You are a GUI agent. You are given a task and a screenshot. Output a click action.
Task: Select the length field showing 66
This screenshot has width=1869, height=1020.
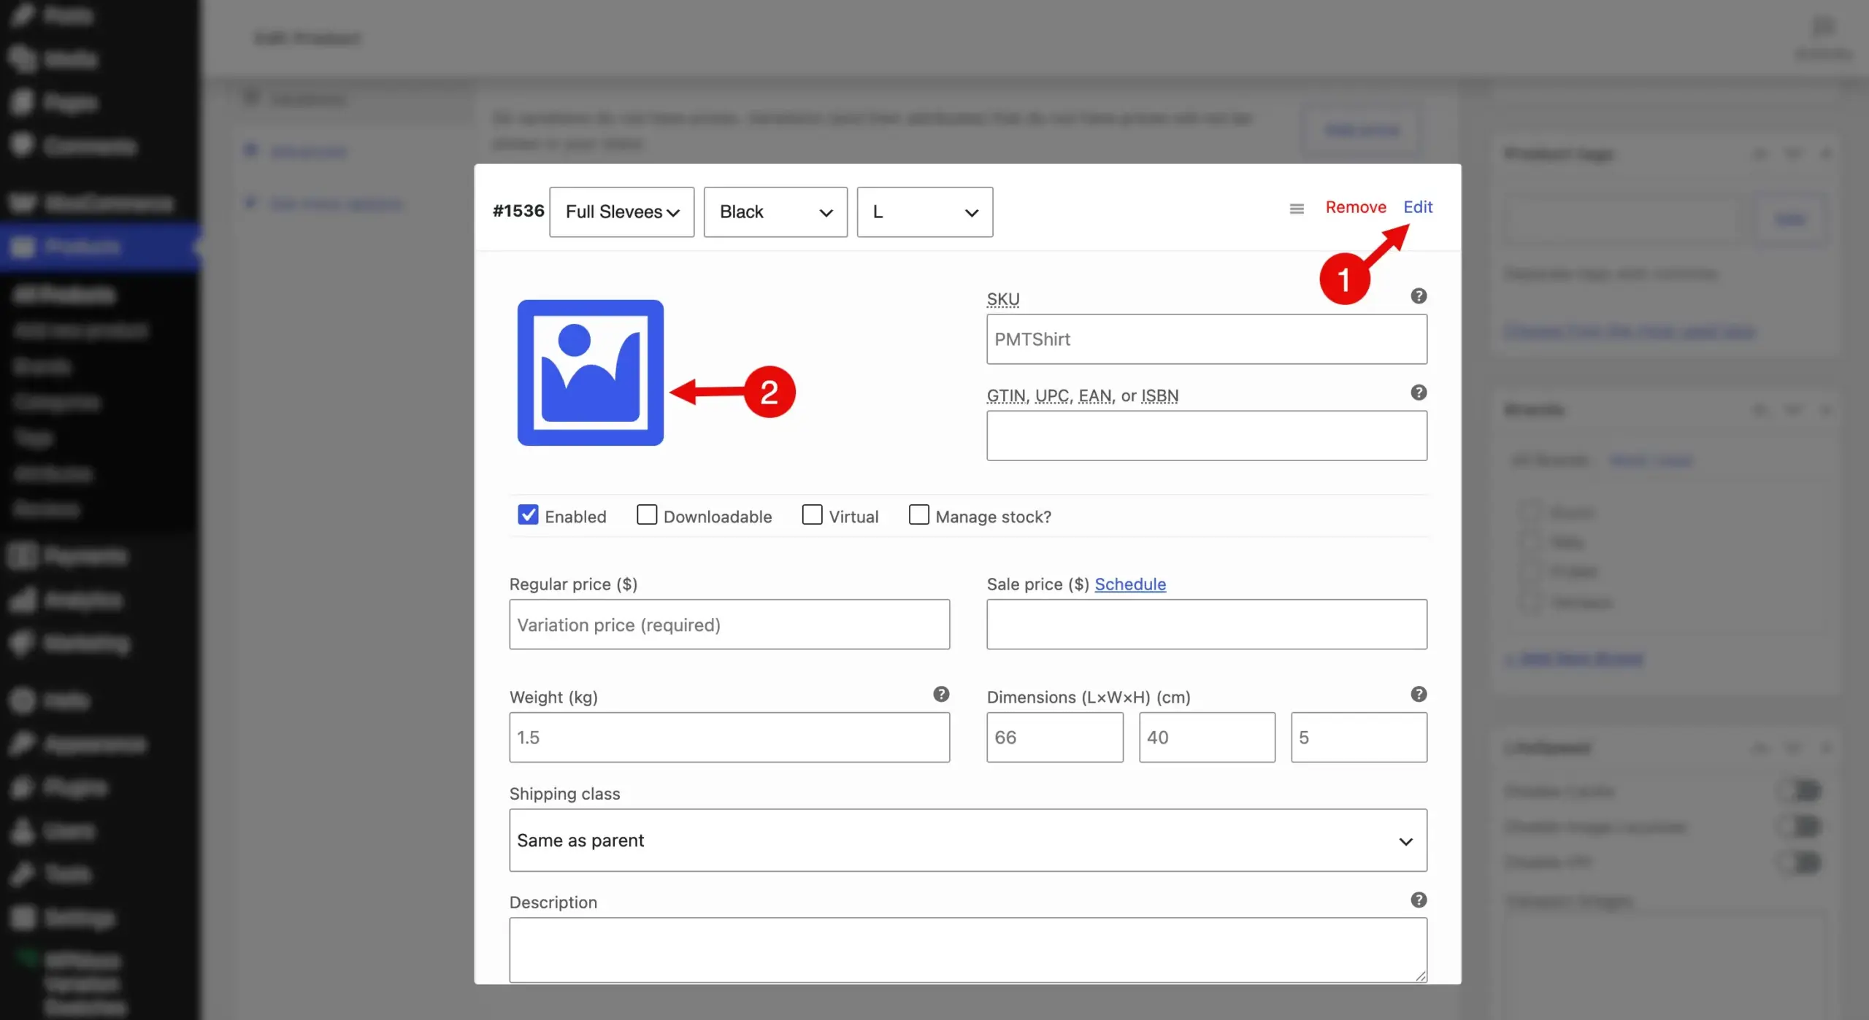pos(1055,738)
